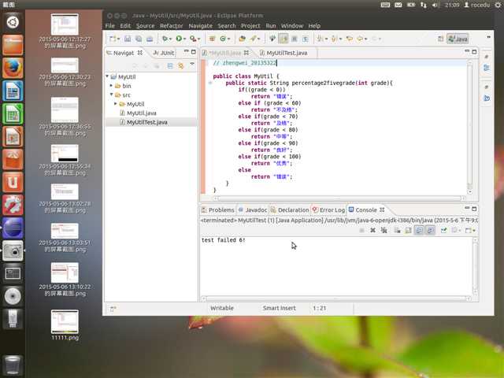The image size is (504, 378).
Task: Open the Declaration tab
Action: point(290,210)
